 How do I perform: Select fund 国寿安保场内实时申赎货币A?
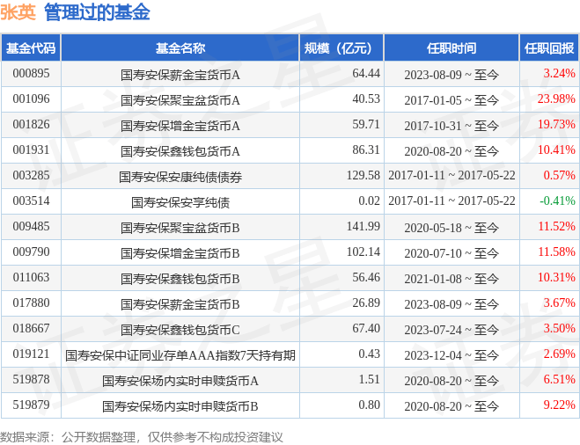180,381
